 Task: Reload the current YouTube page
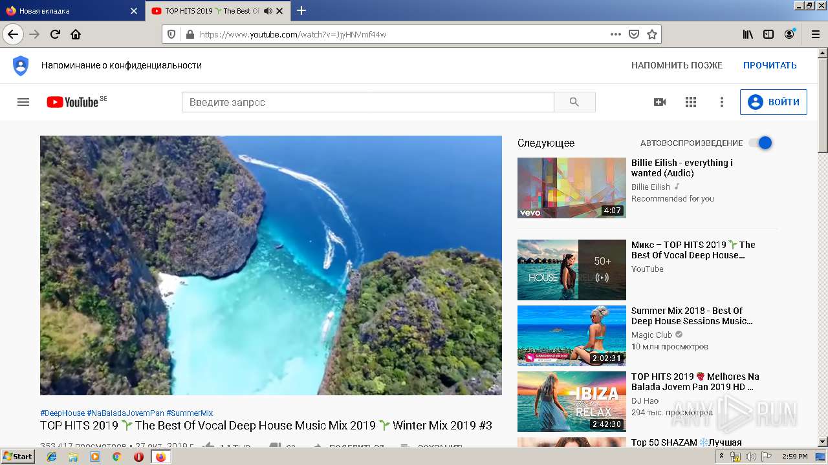[x=55, y=34]
